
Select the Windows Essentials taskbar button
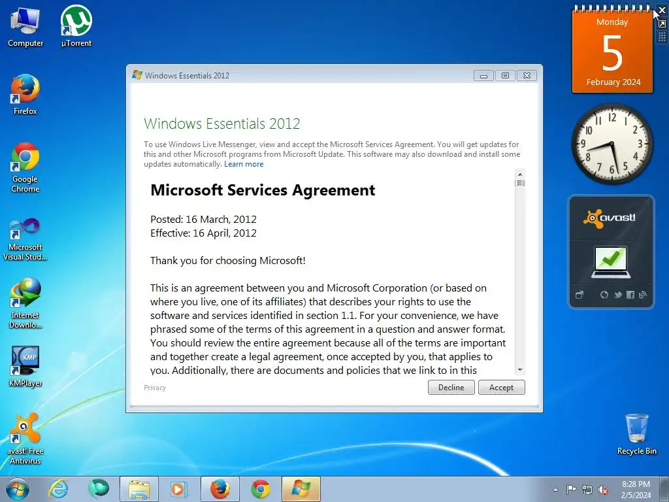[x=301, y=489]
